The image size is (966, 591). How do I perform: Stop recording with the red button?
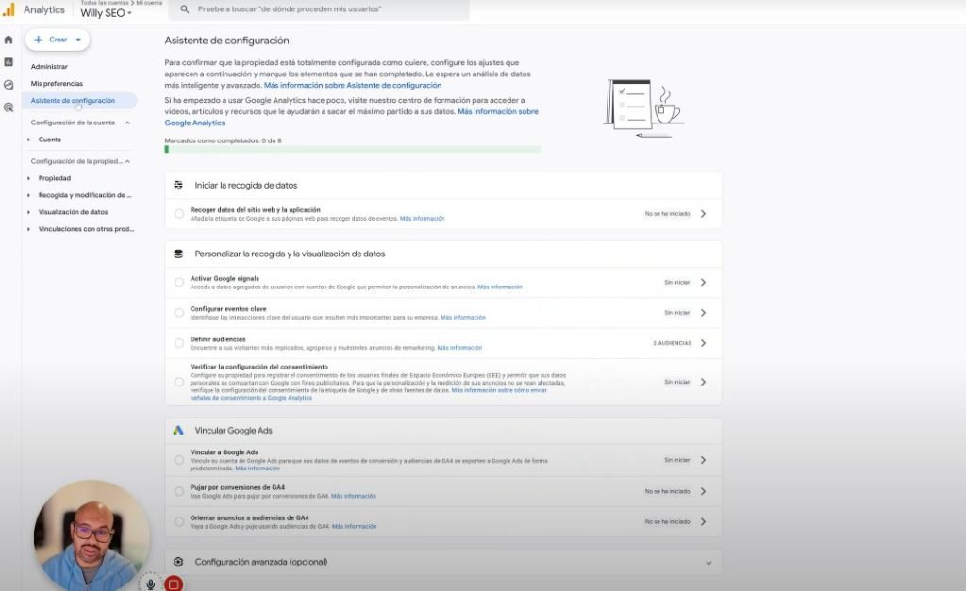[x=174, y=583]
